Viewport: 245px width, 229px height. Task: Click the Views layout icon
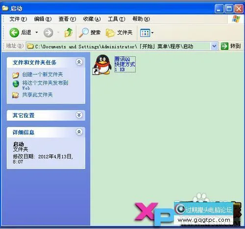tap(145, 33)
